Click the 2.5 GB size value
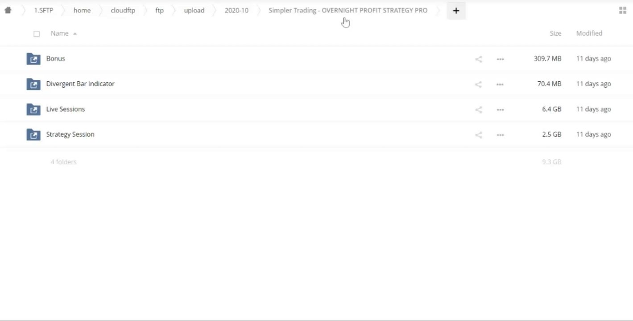 coord(551,134)
